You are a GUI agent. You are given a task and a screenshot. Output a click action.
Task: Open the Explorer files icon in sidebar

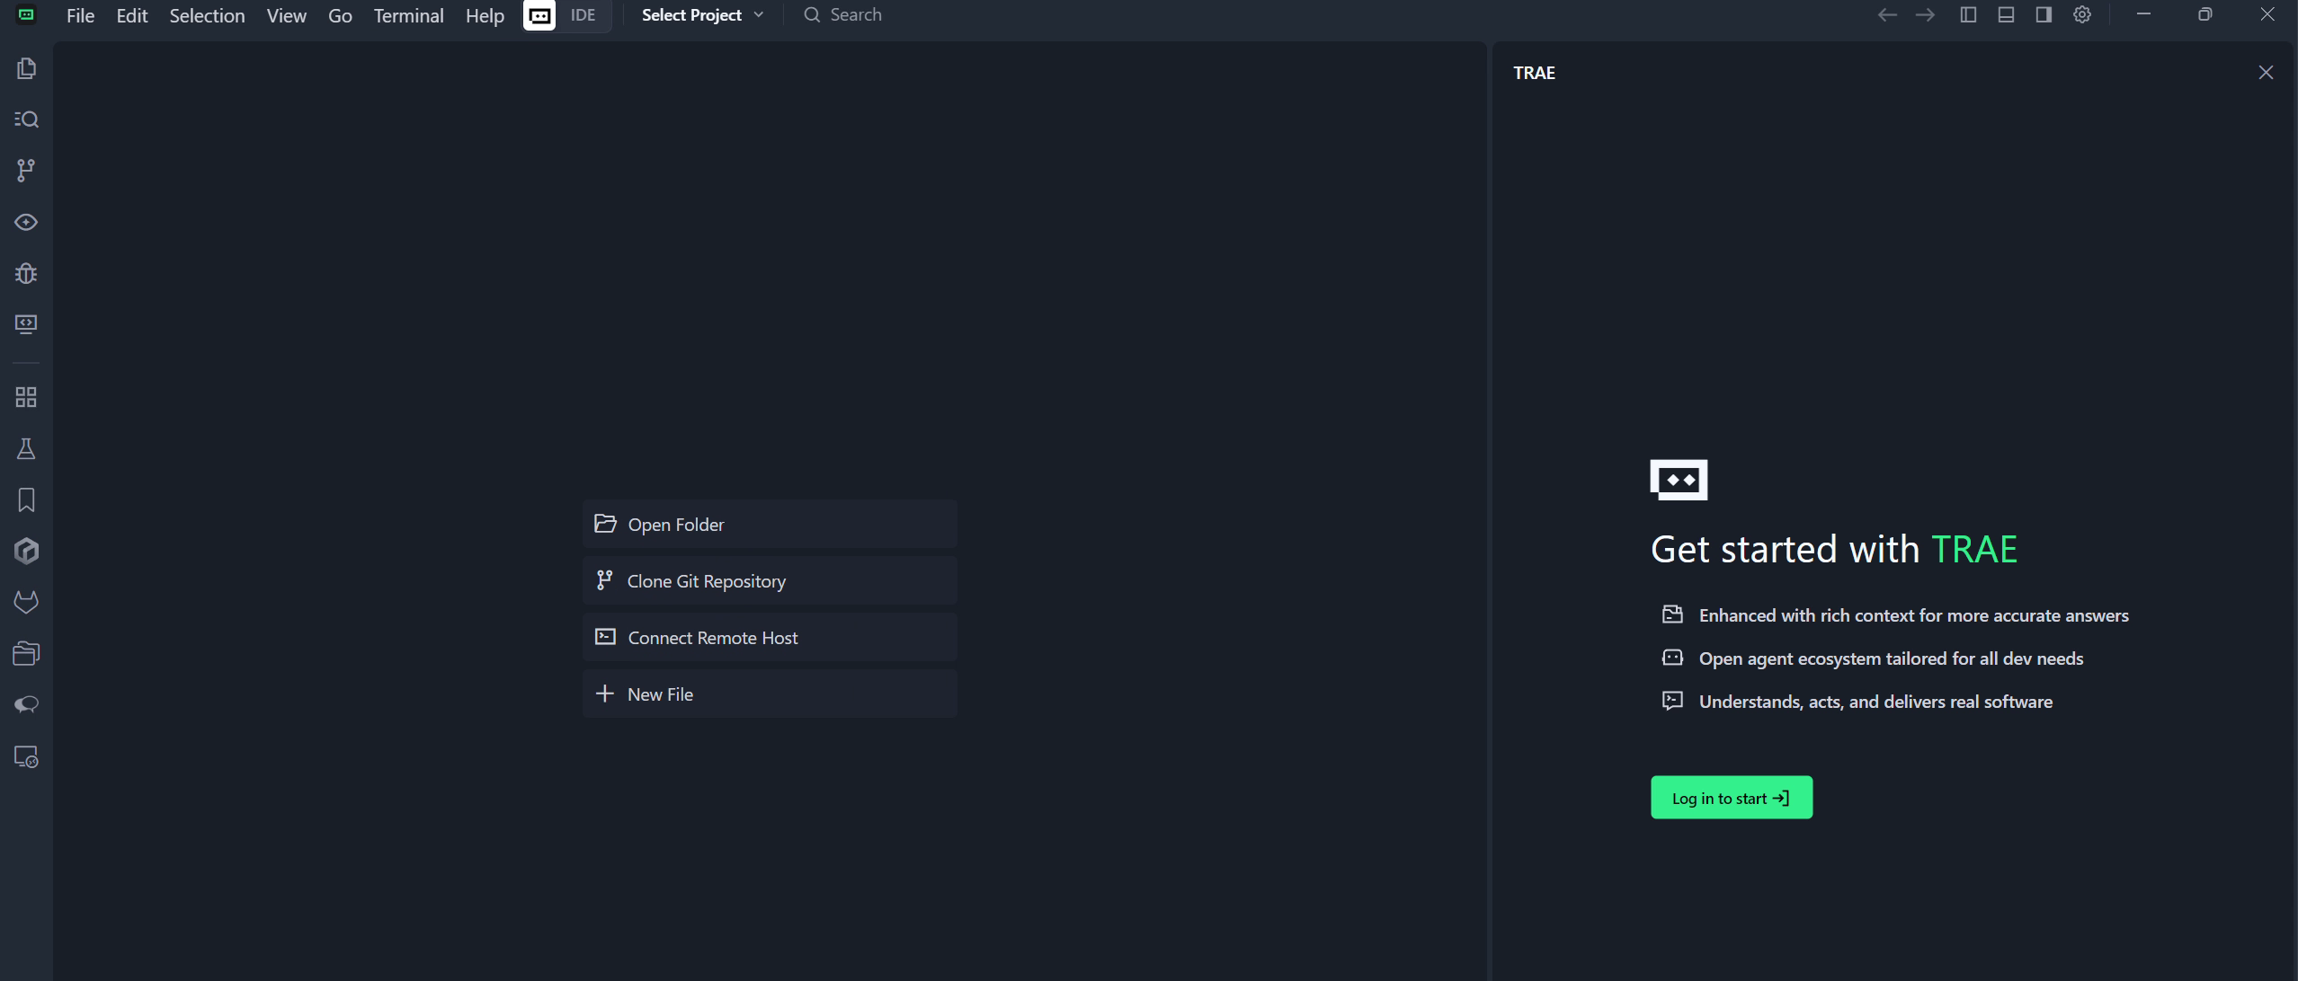click(x=26, y=68)
